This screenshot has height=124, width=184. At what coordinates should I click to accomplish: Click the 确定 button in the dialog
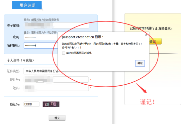[140, 63]
